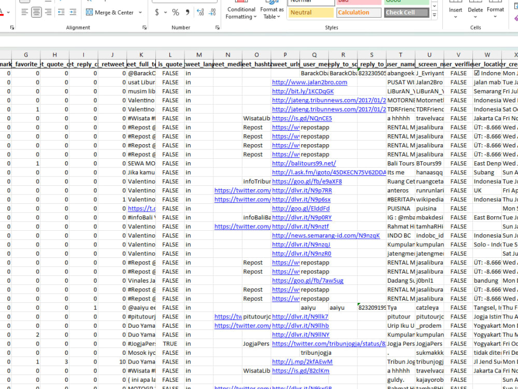Apply accounting dollar number format

156,12
